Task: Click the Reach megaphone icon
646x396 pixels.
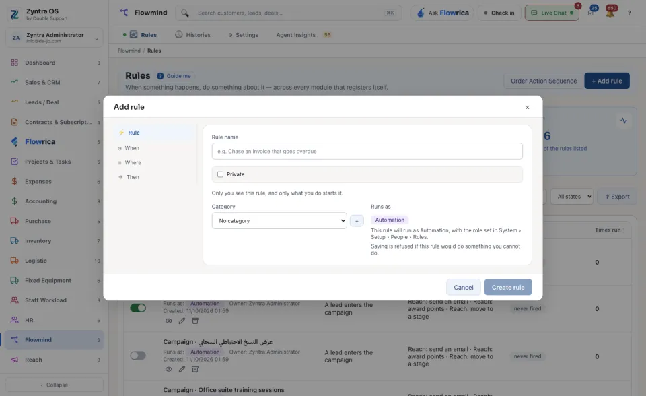Action: 14,360
